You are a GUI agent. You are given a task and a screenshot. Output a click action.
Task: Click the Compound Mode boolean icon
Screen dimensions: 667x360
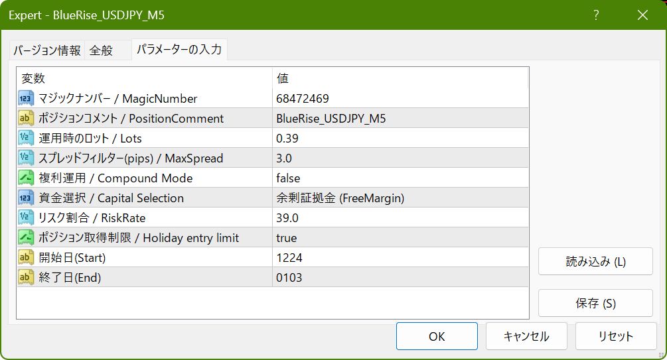tap(26, 178)
